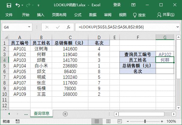Image resolution: width=182 pixels, height=125 pixels.
Task: Click the 总销售额（元） header in C1
Action: point(70,43)
